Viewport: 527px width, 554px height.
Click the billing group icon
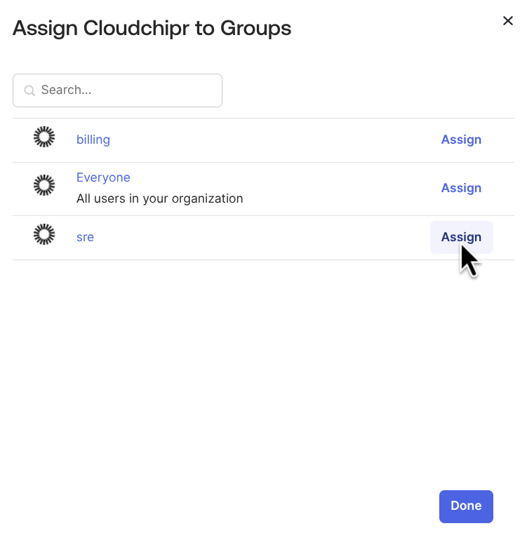pos(44,137)
